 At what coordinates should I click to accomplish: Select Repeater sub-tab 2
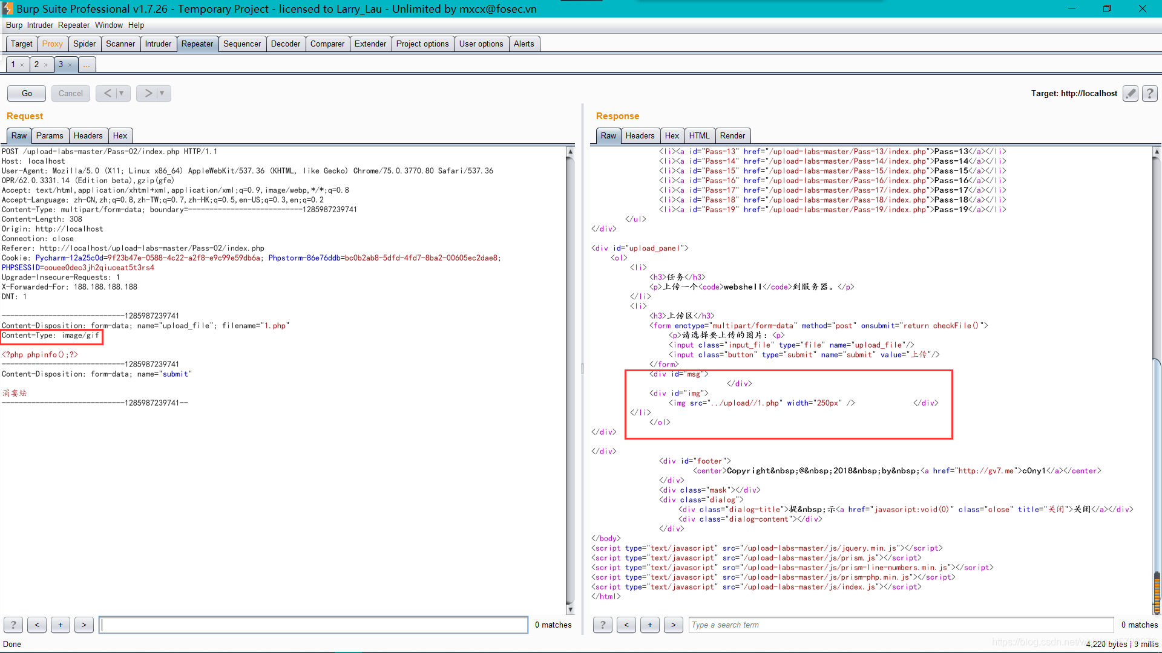[x=36, y=64]
